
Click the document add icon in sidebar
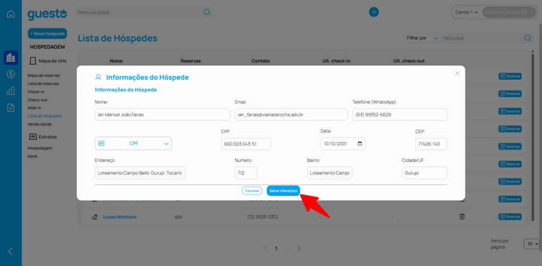11,108
